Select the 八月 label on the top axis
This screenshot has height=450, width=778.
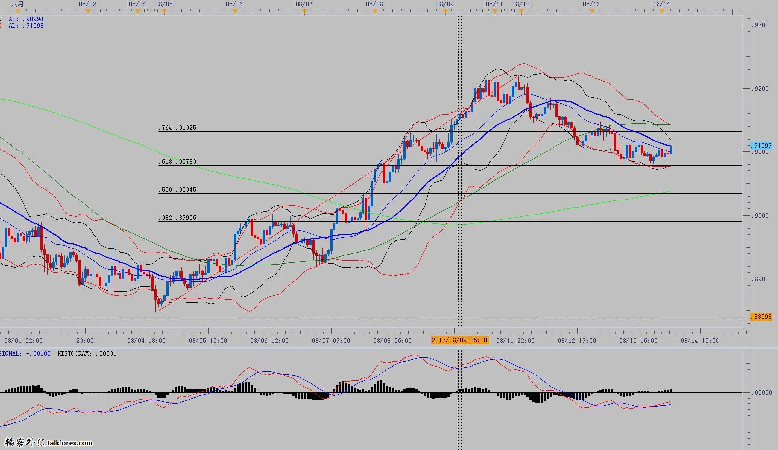coord(17,4)
